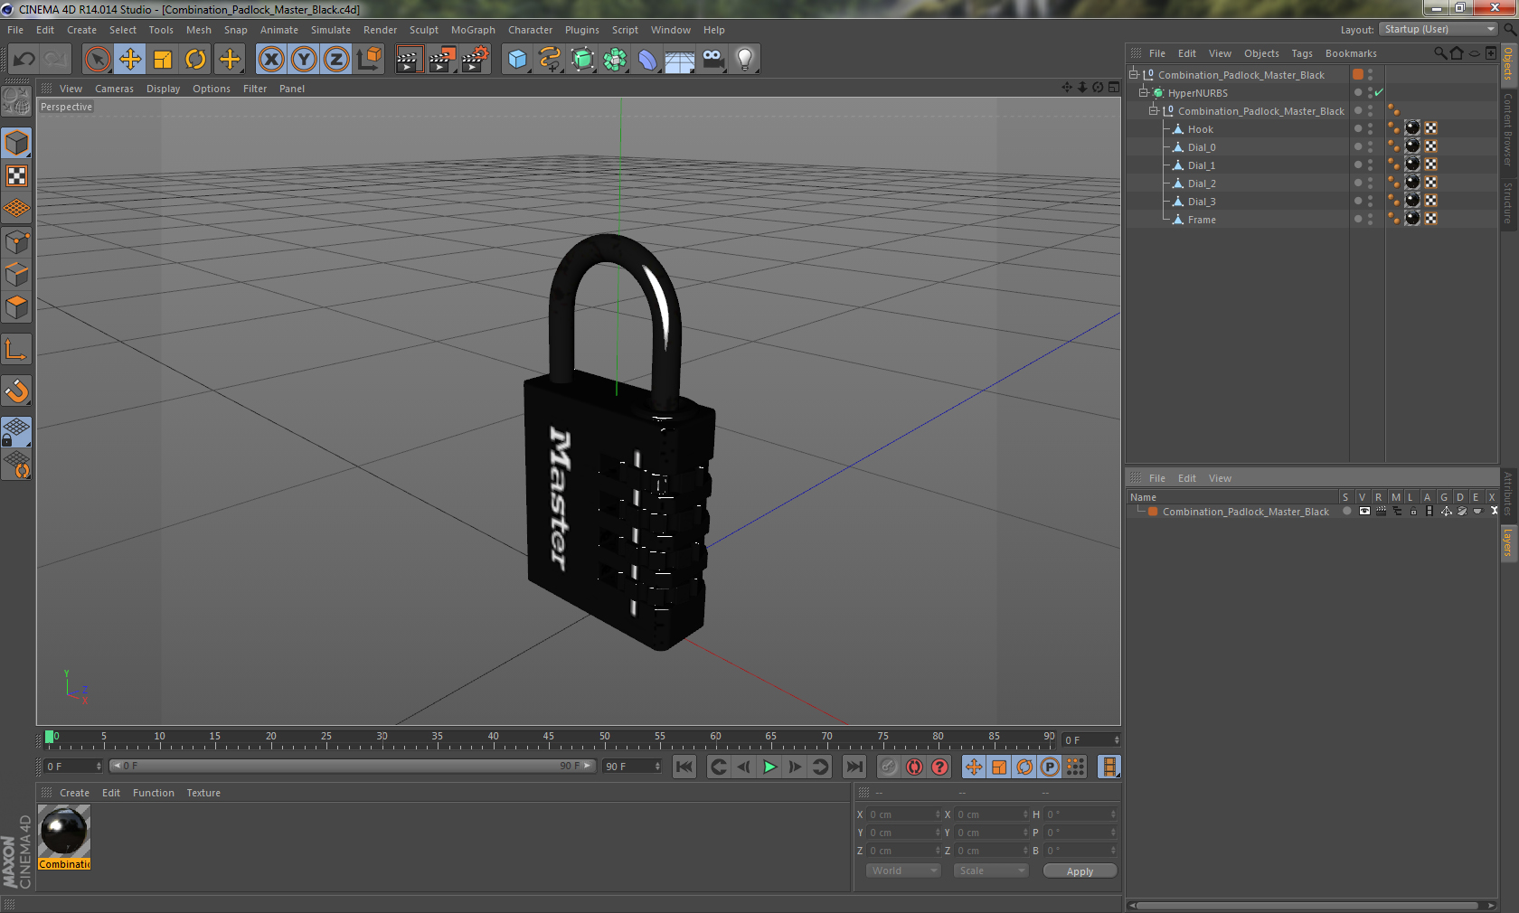Collapse the top Combination_Padlock_Master_Black null

coord(1133,74)
